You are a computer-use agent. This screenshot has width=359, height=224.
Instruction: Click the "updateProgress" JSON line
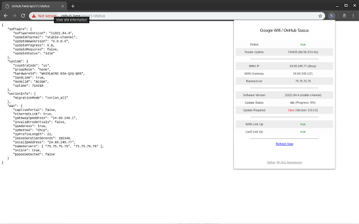click(34, 45)
